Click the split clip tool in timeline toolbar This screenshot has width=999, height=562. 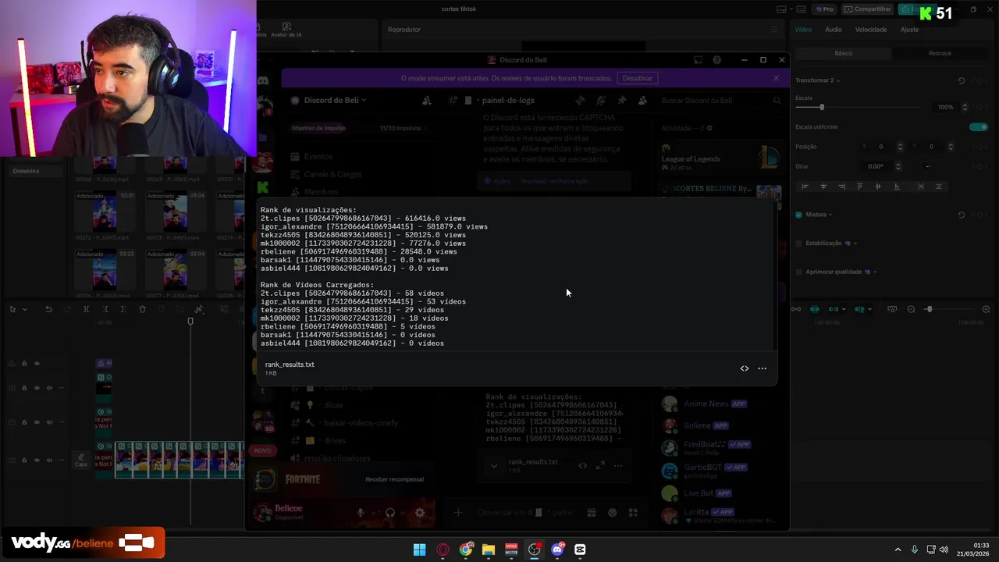pyautogui.click(x=86, y=309)
